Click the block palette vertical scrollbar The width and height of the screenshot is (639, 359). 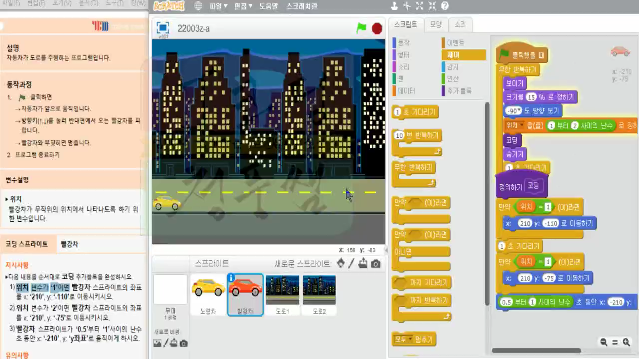click(487, 204)
